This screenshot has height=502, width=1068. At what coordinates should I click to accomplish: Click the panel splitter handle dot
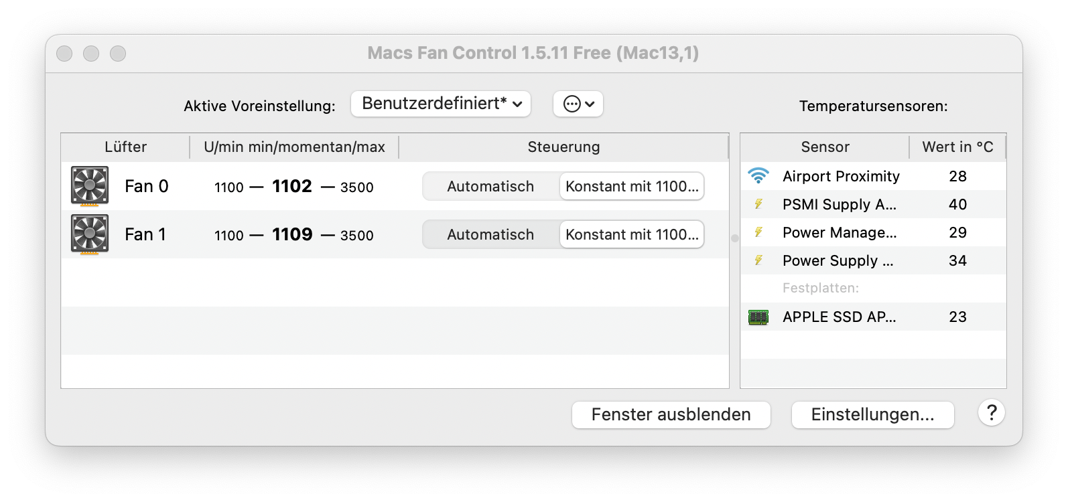tap(734, 238)
